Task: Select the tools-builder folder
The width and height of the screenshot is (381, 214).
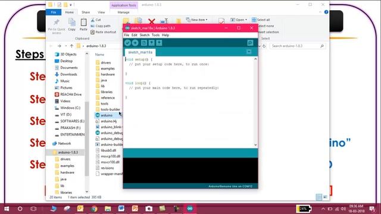Action: point(108,109)
